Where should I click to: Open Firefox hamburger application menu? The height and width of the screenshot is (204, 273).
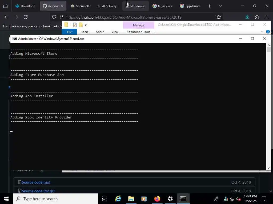[x=267, y=17]
